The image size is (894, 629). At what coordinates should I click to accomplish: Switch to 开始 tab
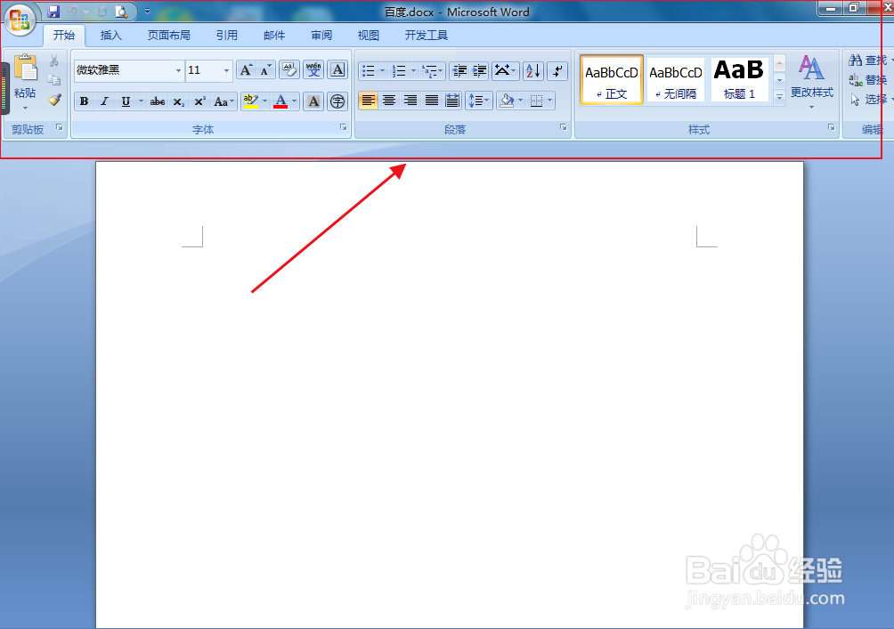pos(64,36)
